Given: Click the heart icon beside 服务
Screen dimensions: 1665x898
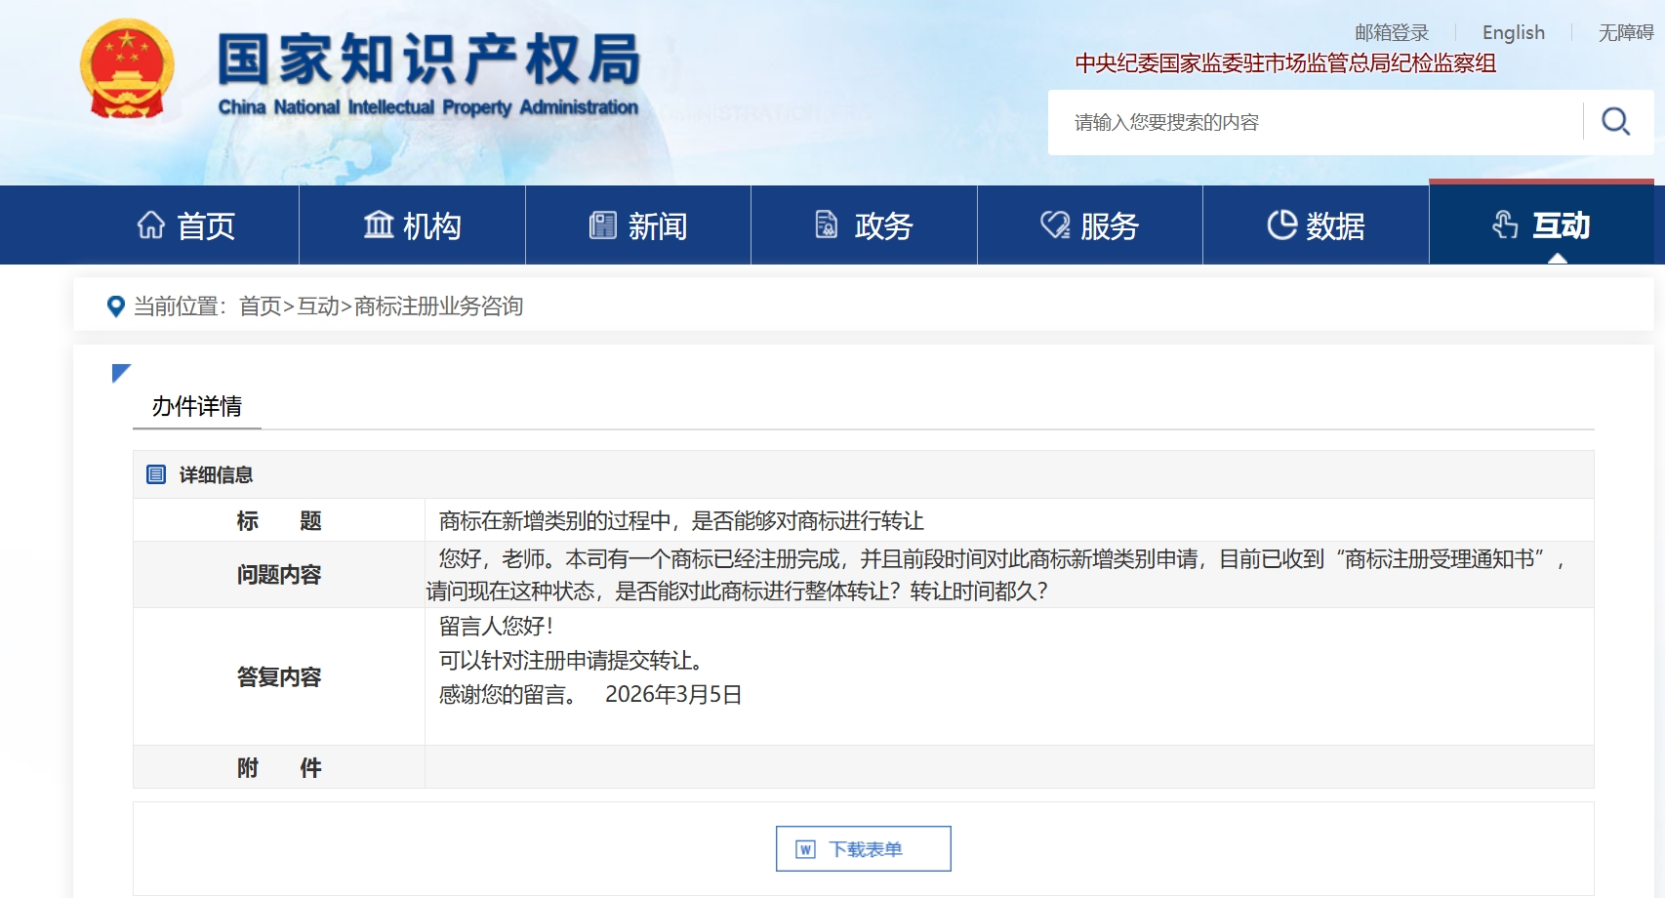Looking at the screenshot, I should click(1054, 225).
